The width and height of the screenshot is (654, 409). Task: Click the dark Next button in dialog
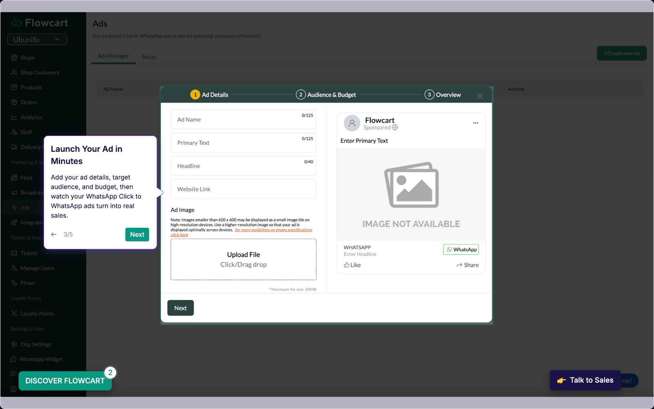tap(180, 308)
